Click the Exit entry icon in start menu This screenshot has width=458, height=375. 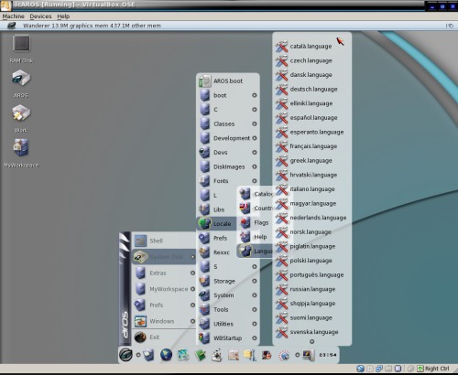tap(140, 337)
